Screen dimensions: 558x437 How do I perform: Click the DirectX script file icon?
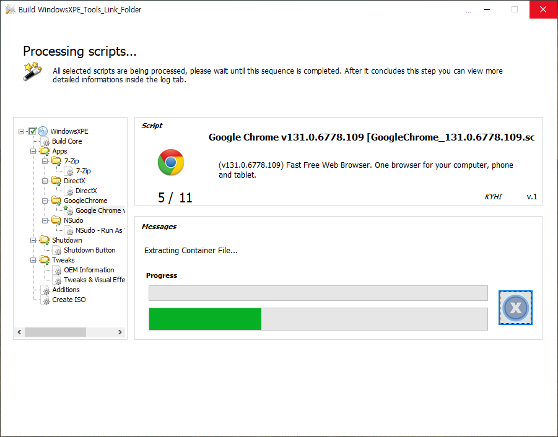[x=69, y=191]
